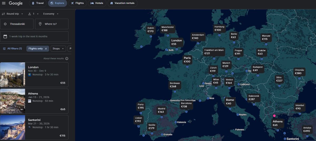Viewport: 316px width, 141px height.
Task: Open the Hotels tab
Action: pyautogui.click(x=97, y=3)
